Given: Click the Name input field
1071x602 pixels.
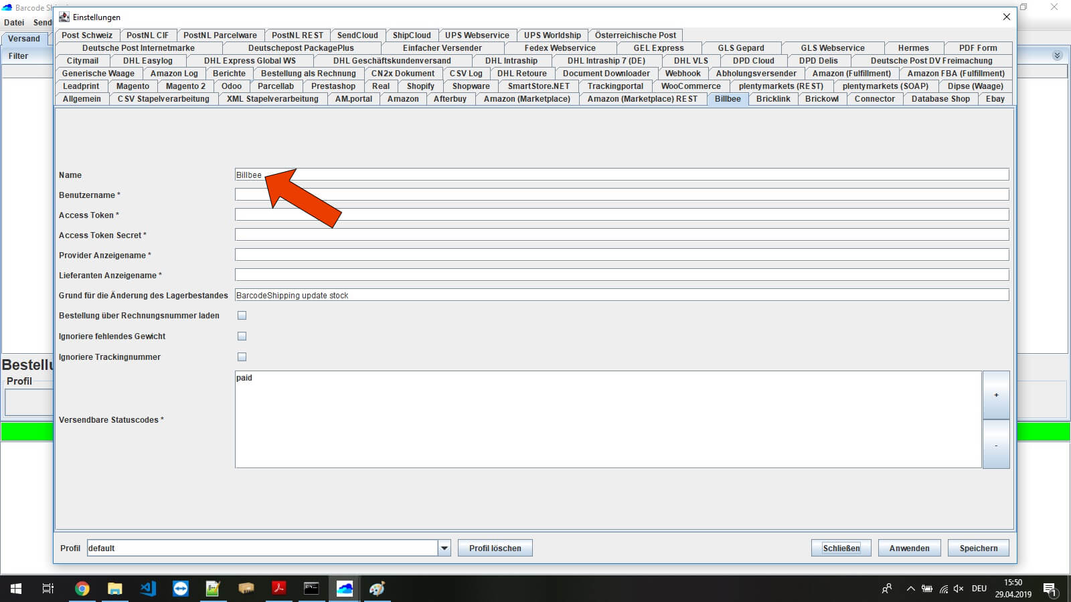Looking at the screenshot, I should 622,175.
